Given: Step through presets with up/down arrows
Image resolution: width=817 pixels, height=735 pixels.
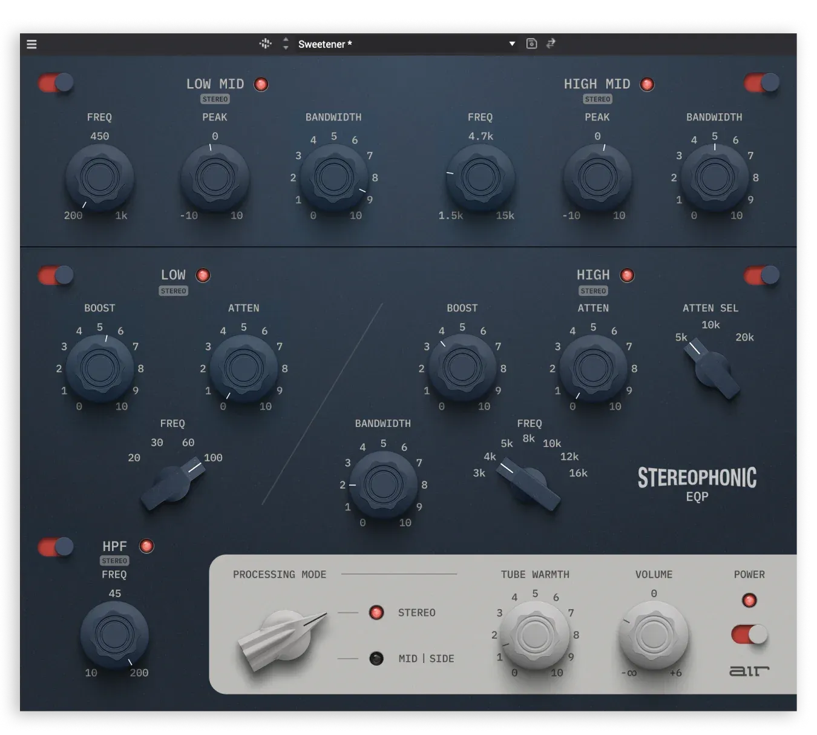Looking at the screenshot, I should click(286, 44).
